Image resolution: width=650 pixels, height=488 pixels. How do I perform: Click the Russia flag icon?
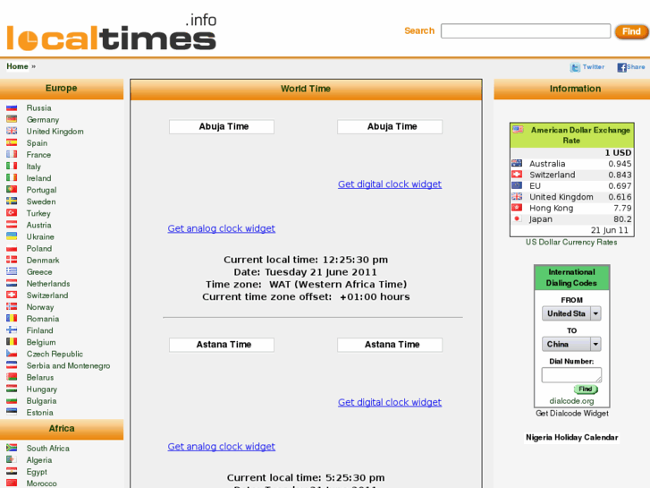12,107
